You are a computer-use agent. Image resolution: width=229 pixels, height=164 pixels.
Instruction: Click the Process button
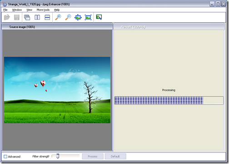click(x=93, y=156)
